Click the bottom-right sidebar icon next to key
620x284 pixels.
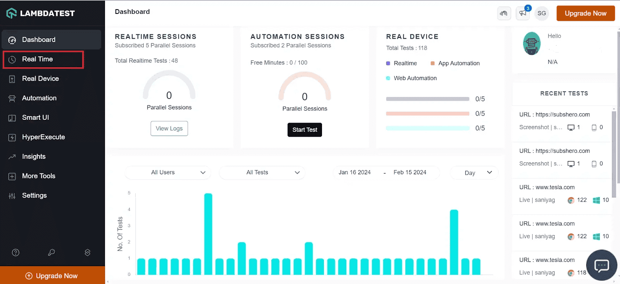tap(88, 253)
